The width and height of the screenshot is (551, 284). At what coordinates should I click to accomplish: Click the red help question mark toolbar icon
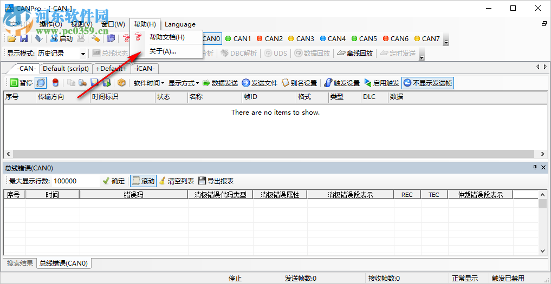point(126,39)
